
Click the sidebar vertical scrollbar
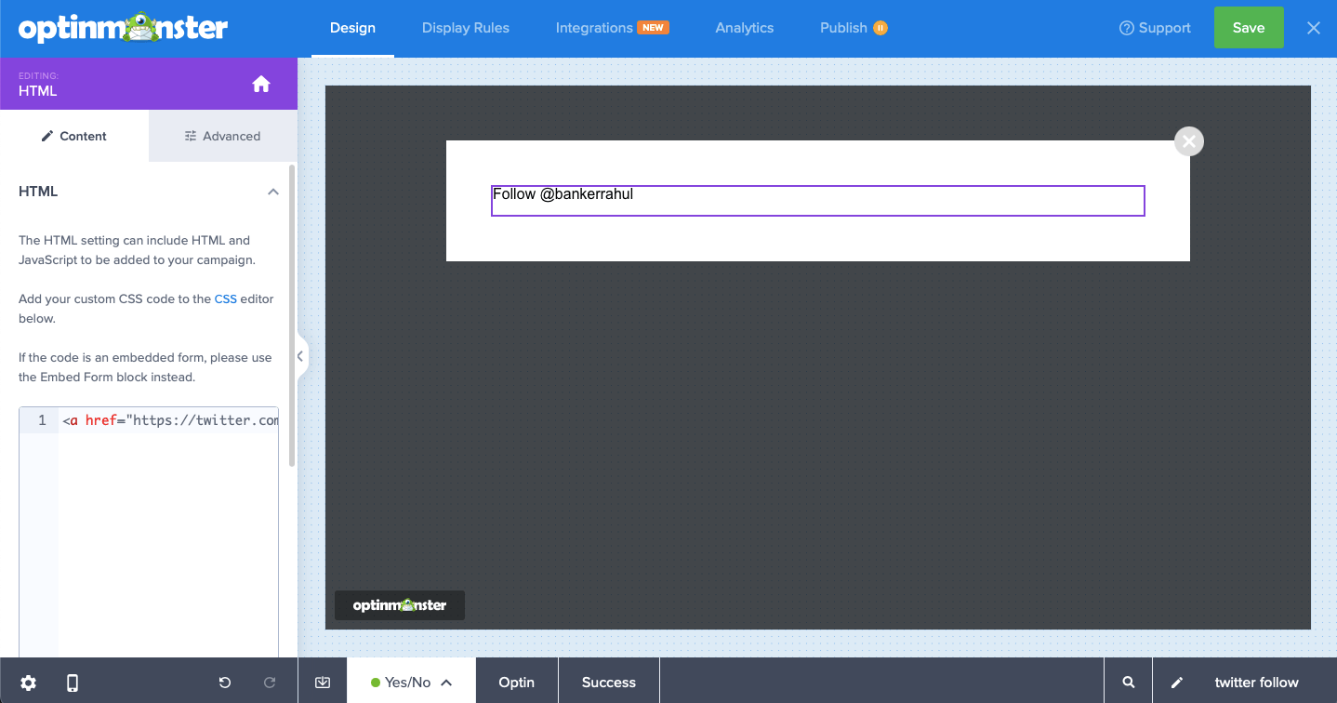pos(292,316)
